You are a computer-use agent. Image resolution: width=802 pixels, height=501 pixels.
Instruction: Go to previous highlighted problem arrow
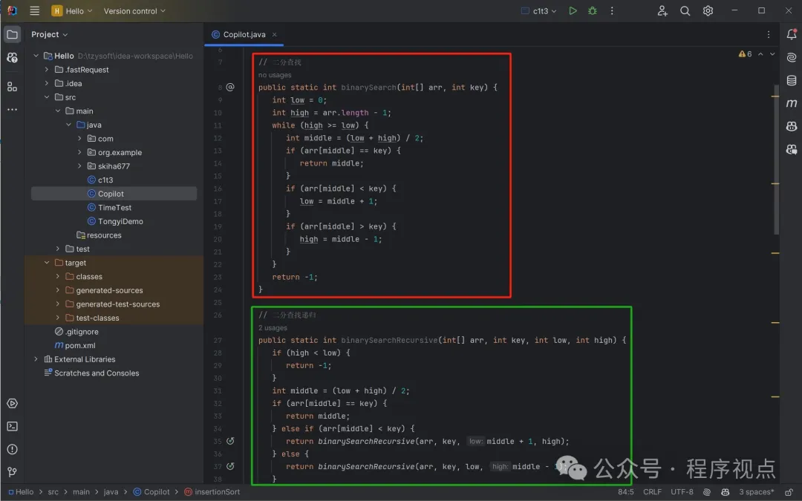(760, 53)
